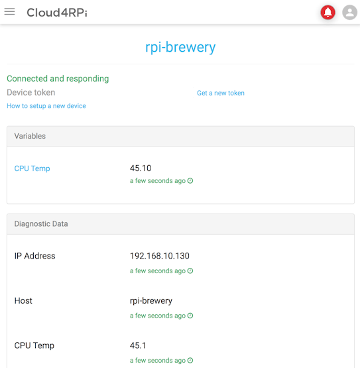Click the Connected and responding status text
Image resolution: width=360 pixels, height=368 pixels.
point(58,79)
